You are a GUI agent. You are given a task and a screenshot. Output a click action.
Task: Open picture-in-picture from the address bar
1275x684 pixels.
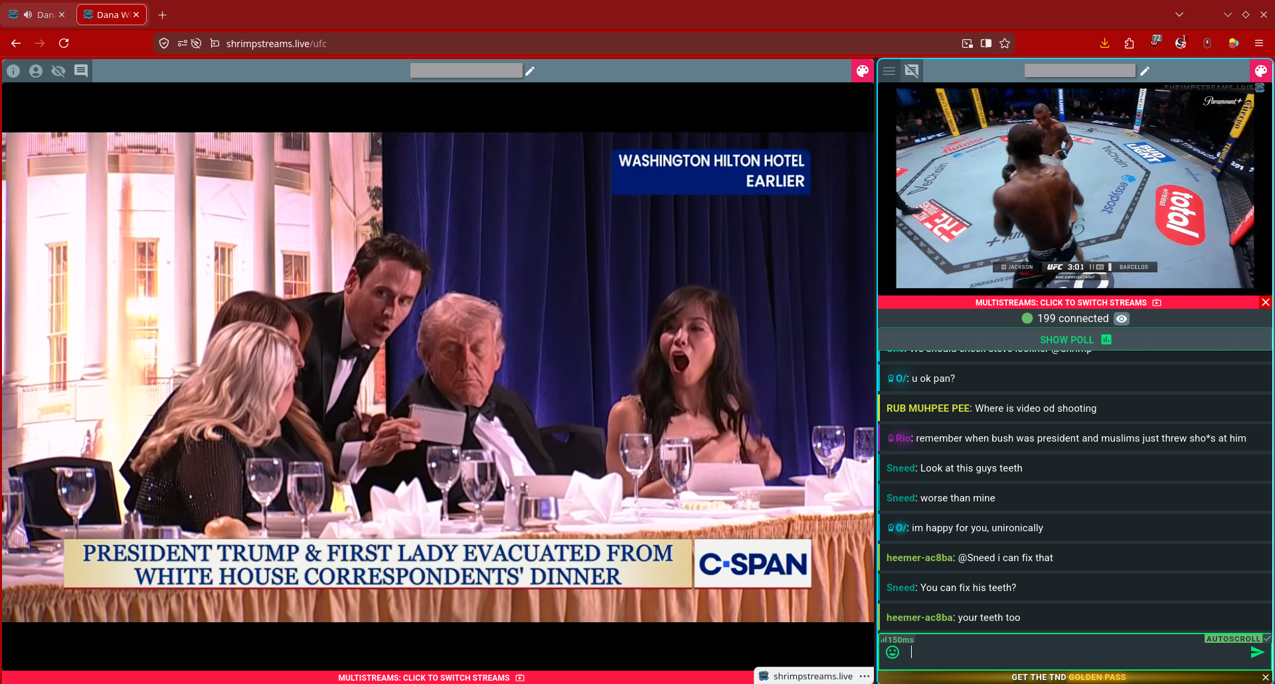pos(968,43)
